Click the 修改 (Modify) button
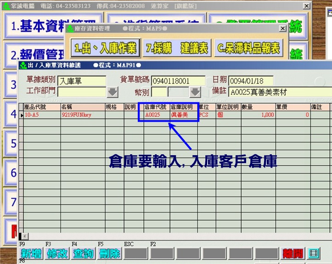 coord(57,253)
